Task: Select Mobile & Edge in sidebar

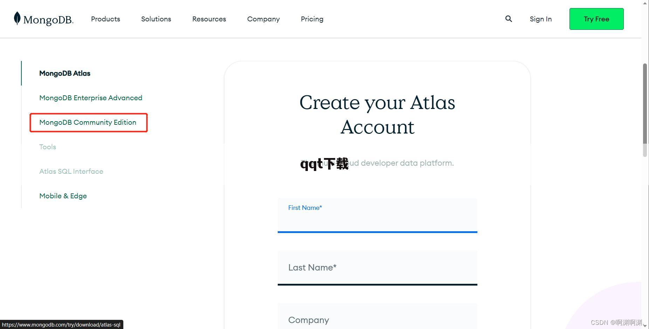Action: pyautogui.click(x=63, y=196)
